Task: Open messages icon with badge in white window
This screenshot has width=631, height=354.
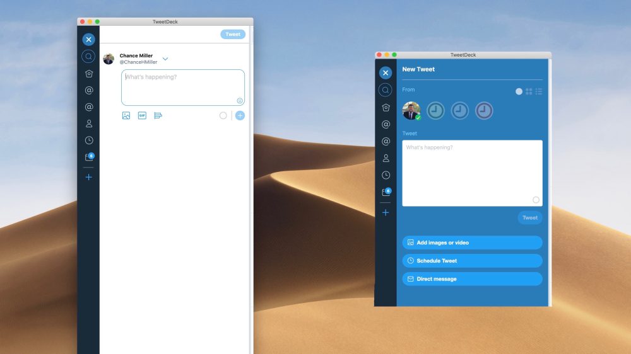Action: (x=90, y=157)
